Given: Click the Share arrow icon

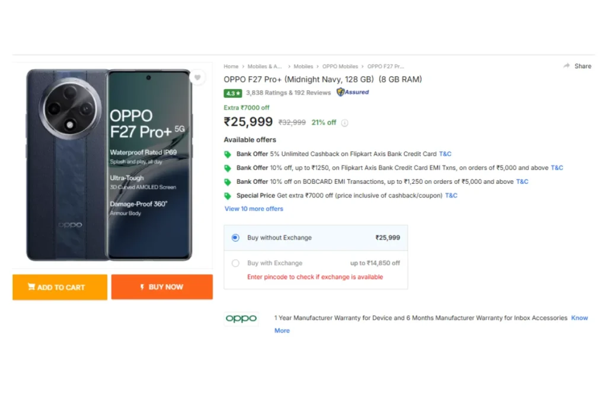Looking at the screenshot, I should [566, 66].
